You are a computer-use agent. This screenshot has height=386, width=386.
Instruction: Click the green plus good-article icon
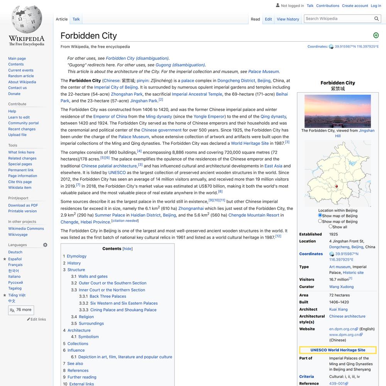point(376,36)
